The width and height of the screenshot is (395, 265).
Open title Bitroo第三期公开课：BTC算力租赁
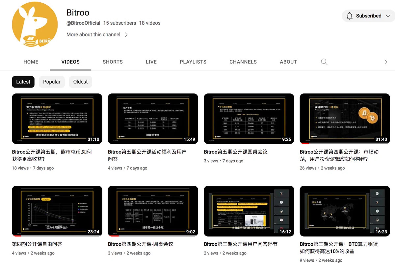tap(339, 248)
